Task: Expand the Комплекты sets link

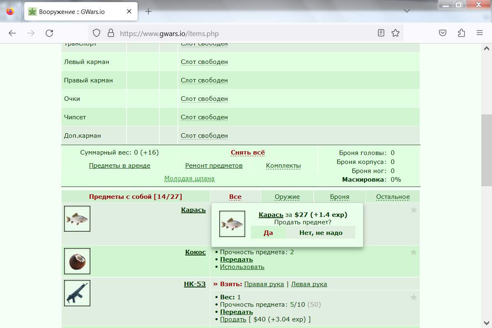Action: click(283, 165)
